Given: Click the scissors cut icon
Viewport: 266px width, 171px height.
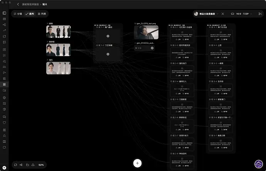Looking at the screenshot, I should point(260,14).
